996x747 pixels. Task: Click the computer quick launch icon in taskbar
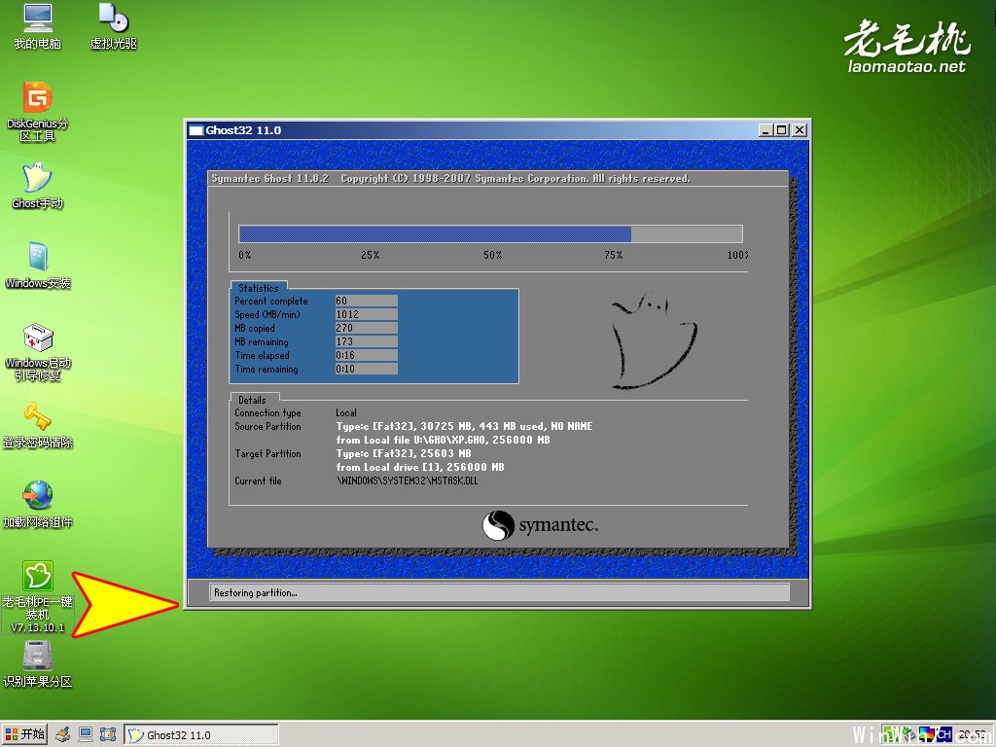pos(86,734)
